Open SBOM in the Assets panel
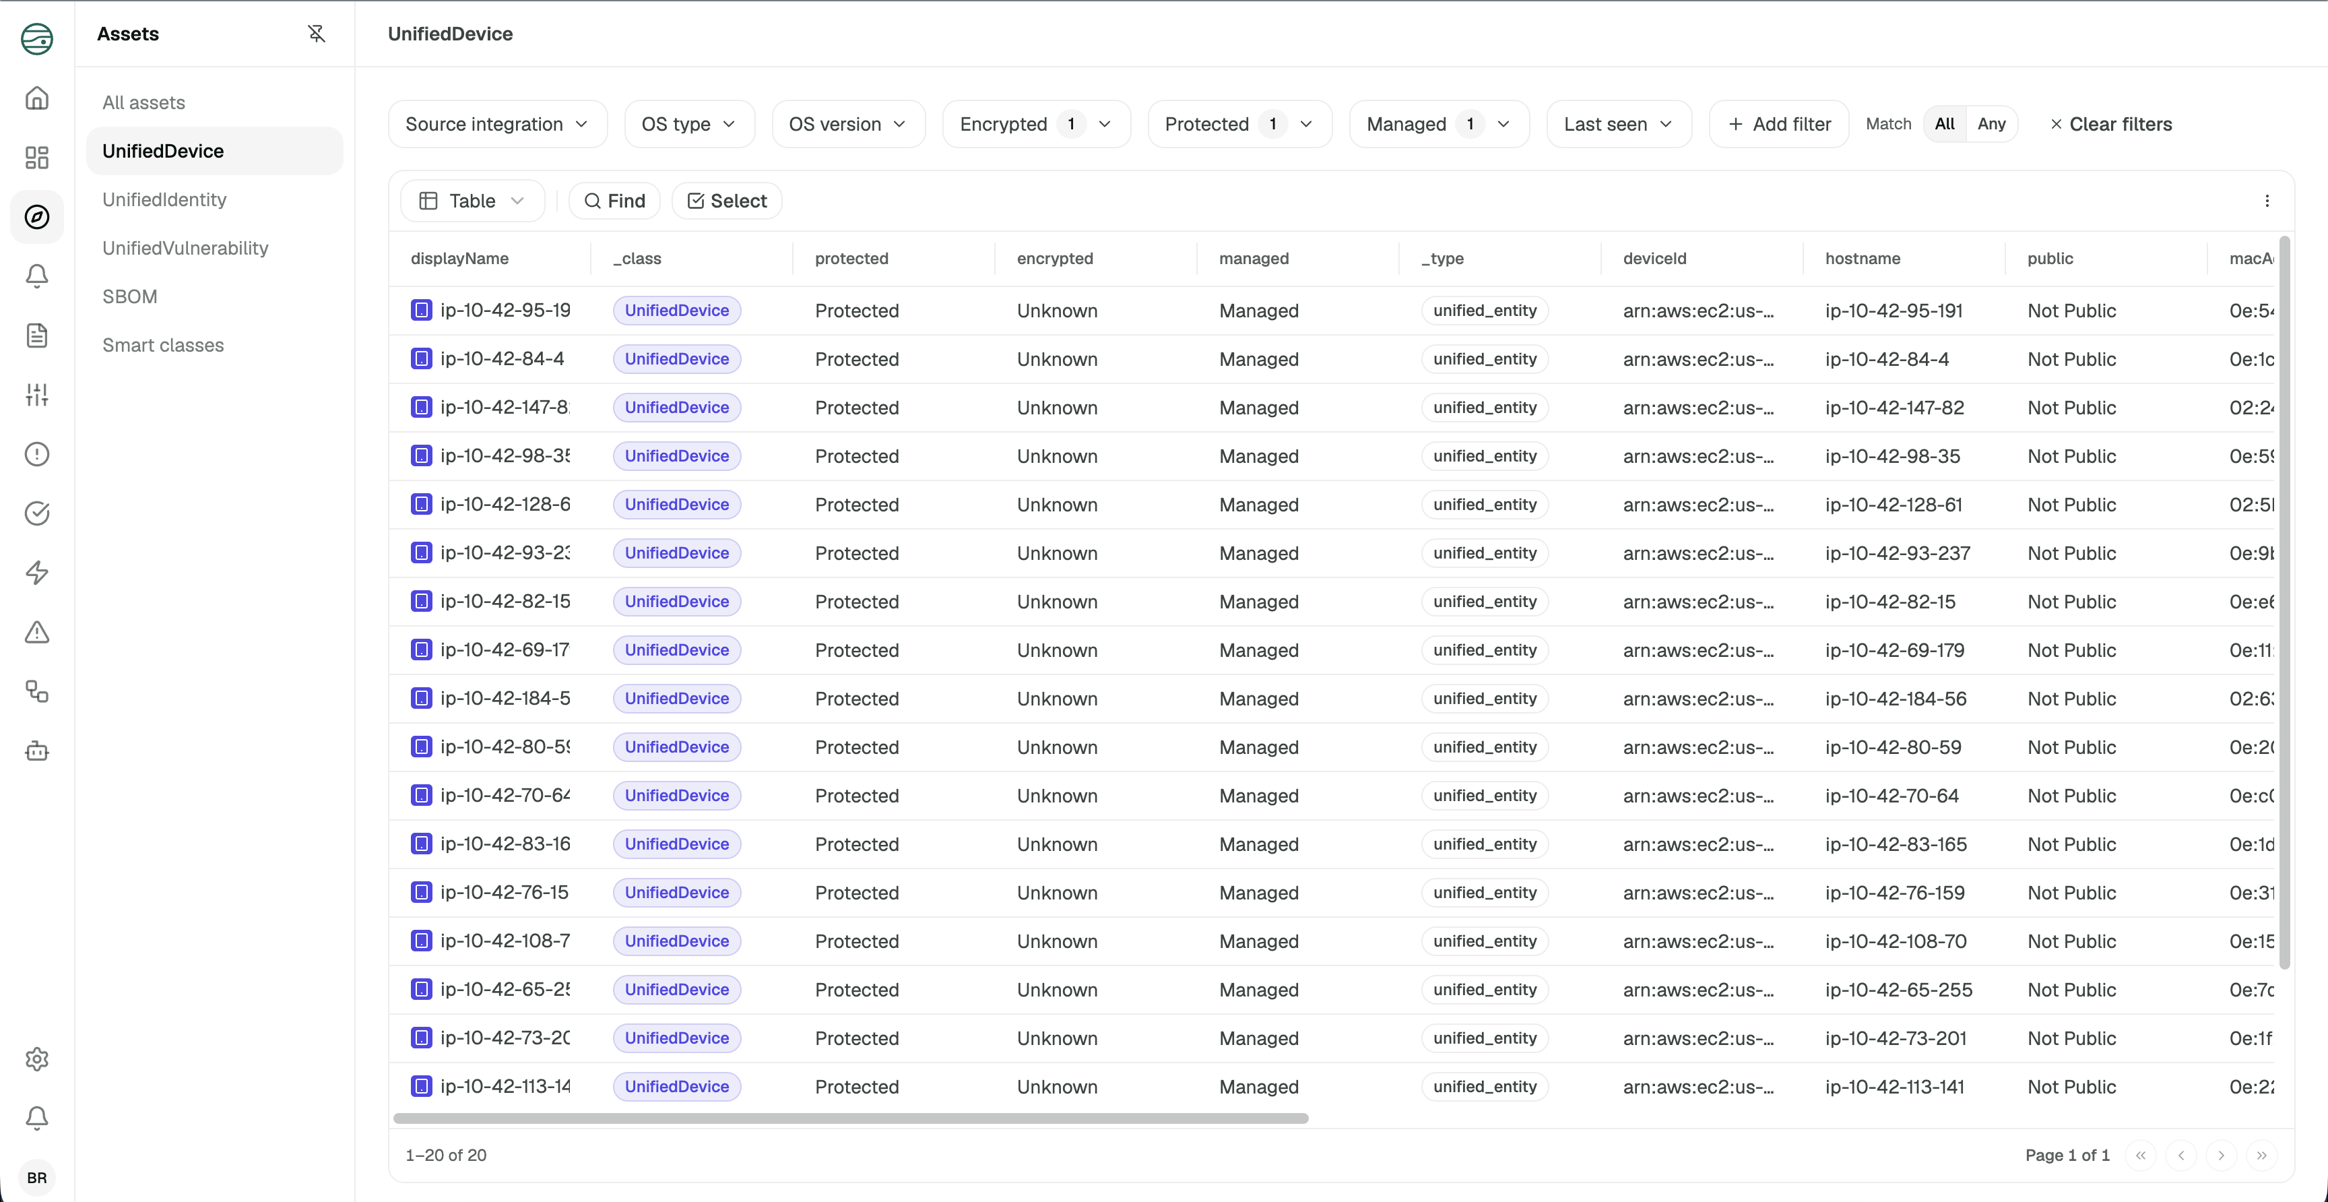 point(214,296)
